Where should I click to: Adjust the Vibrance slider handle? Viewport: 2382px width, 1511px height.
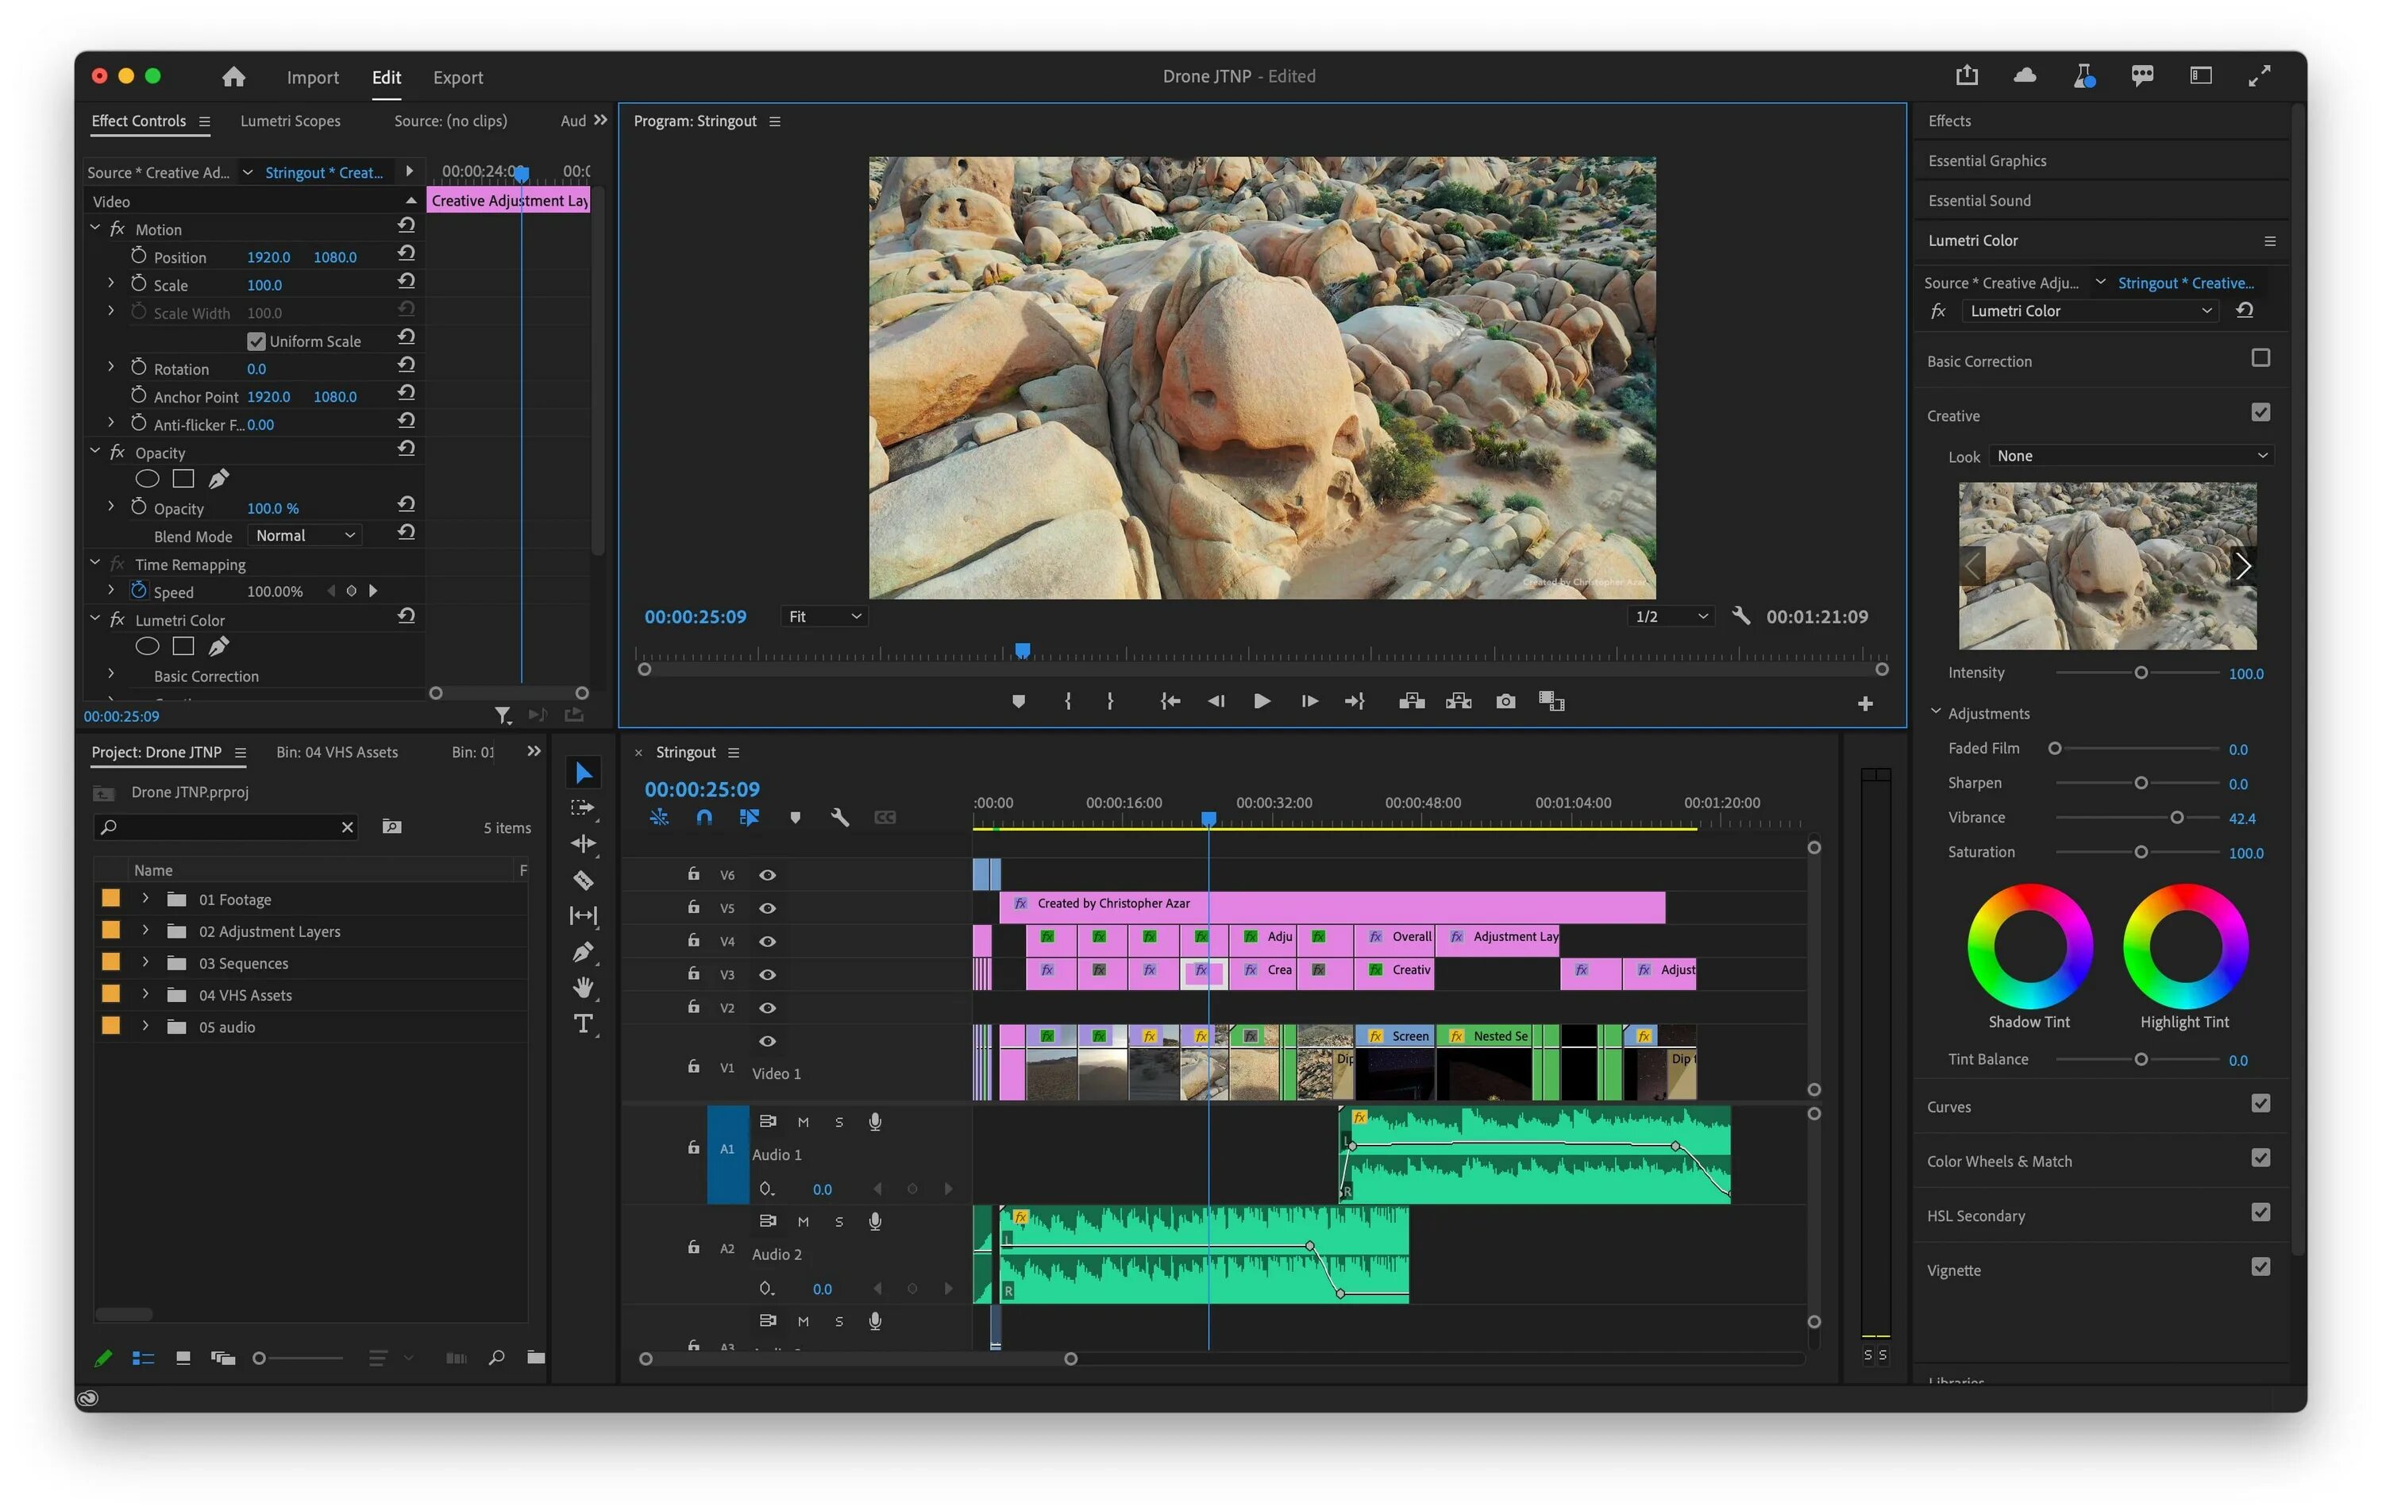pos(2176,817)
